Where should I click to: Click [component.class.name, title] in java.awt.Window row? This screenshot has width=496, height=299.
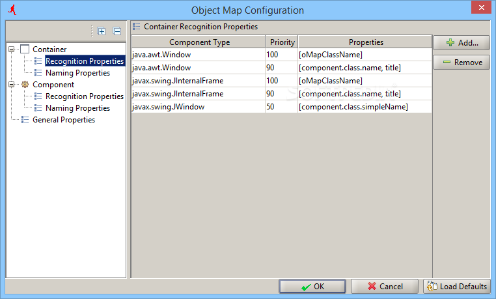point(365,68)
